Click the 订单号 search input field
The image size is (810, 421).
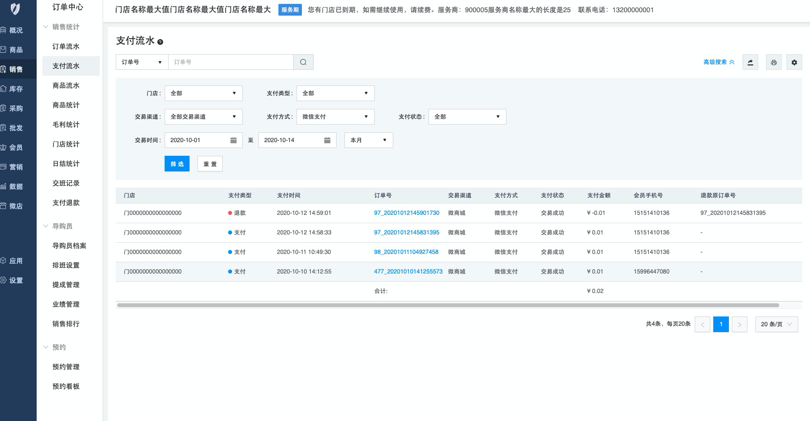231,62
